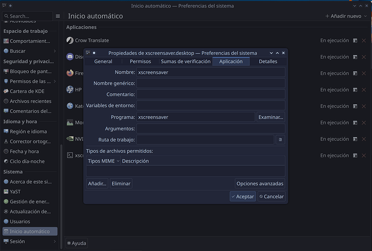
Task: Open the hamburger menu beside Search
Action: 58,16
